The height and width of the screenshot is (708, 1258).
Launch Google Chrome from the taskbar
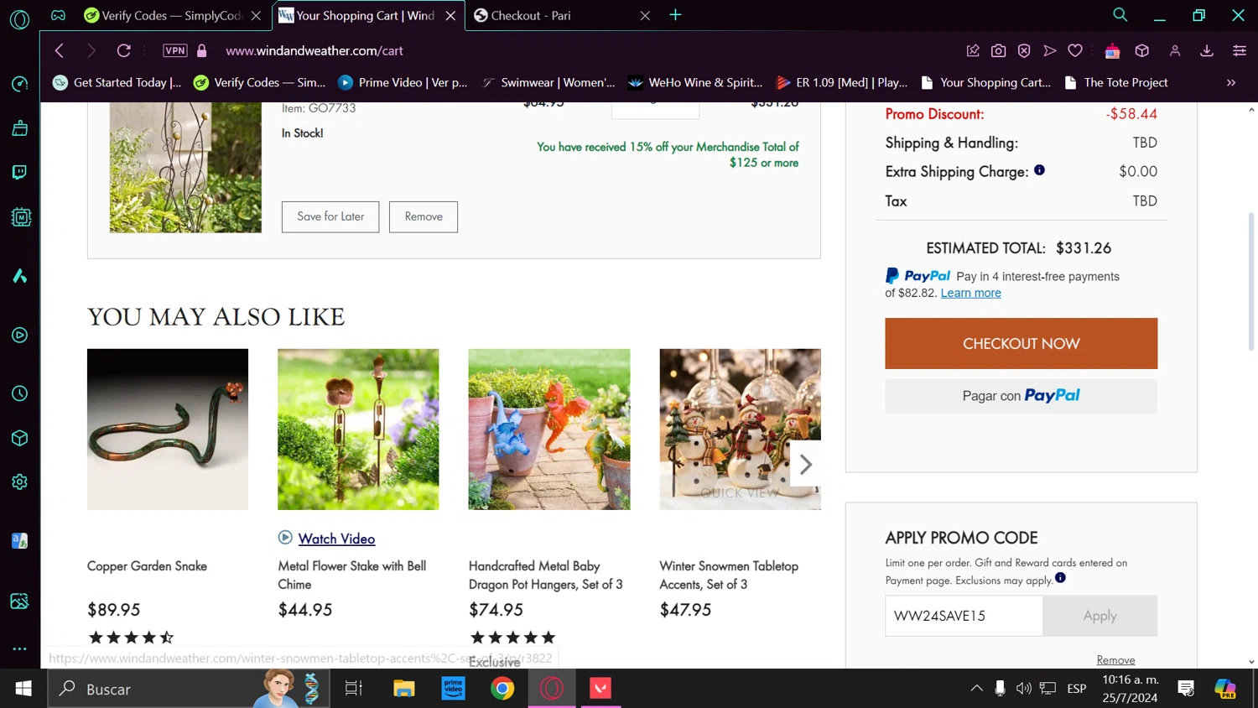click(502, 689)
